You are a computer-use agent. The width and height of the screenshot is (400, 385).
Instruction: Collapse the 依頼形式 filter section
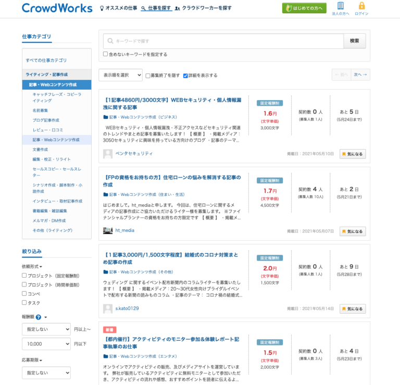click(32, 267)
